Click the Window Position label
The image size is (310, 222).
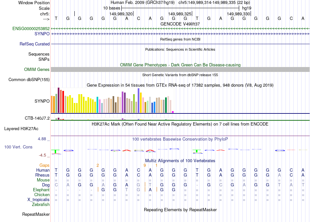34,3
